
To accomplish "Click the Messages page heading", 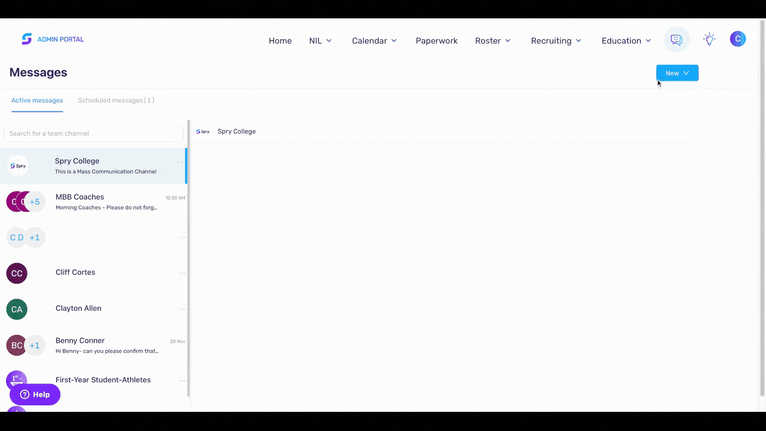I will [x=38, y=72].
